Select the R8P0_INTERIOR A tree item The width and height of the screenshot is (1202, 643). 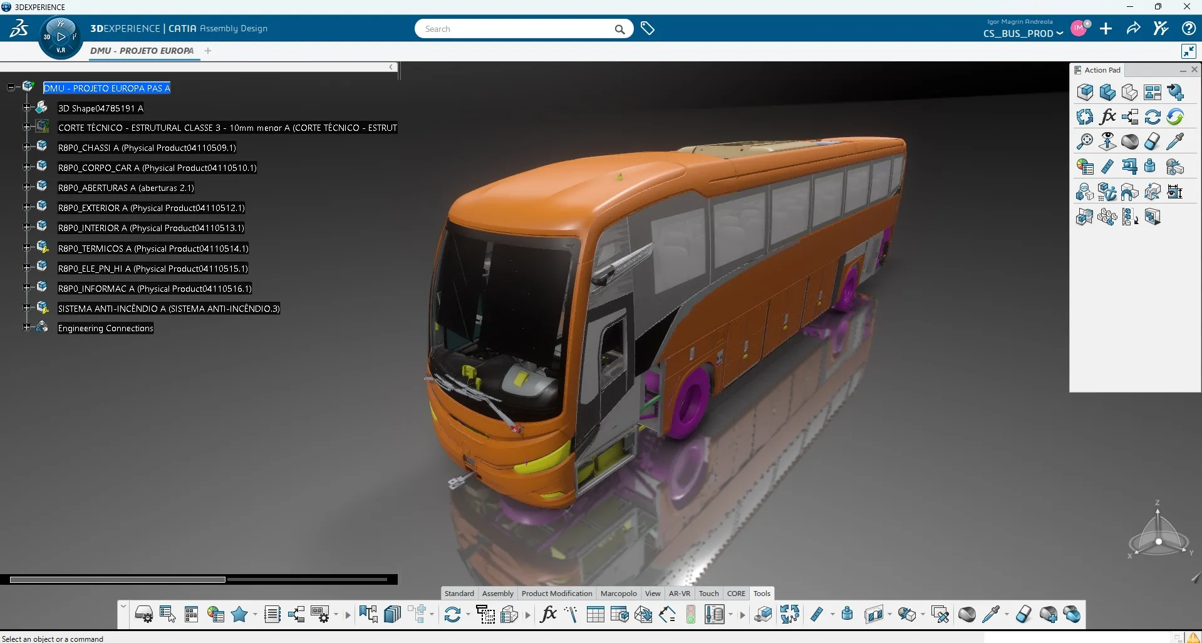click(150, 227)
